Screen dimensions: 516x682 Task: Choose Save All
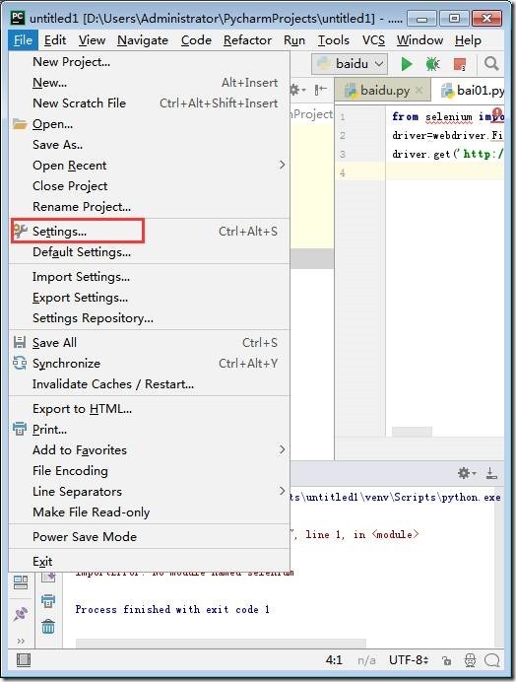tap(149, 343)
